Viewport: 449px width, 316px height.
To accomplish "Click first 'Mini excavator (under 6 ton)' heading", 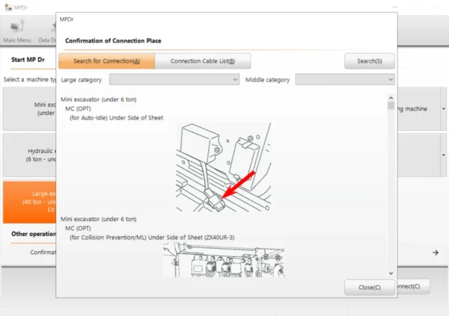I will [x=99, y=99].
